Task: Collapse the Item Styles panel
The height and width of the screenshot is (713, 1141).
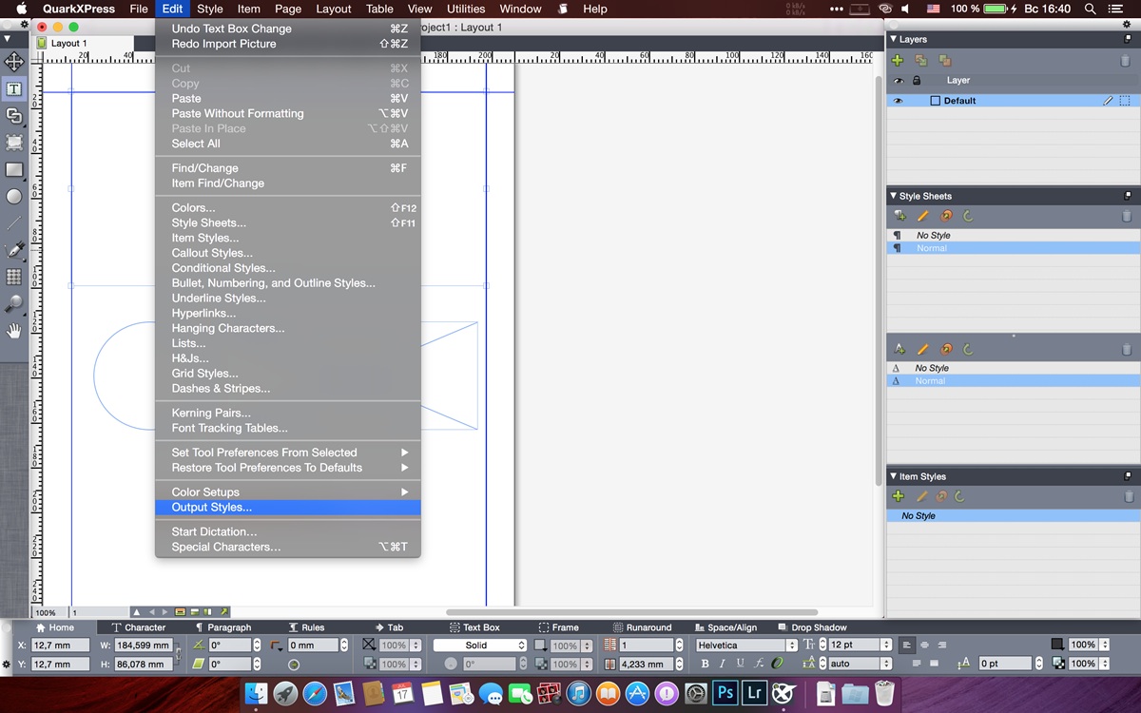Action: (893, 476)
